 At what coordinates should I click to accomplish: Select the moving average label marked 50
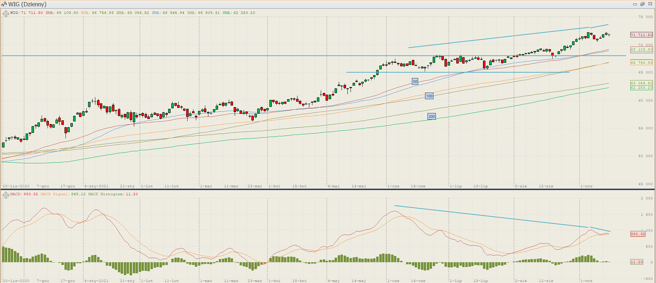pos(415,82)
